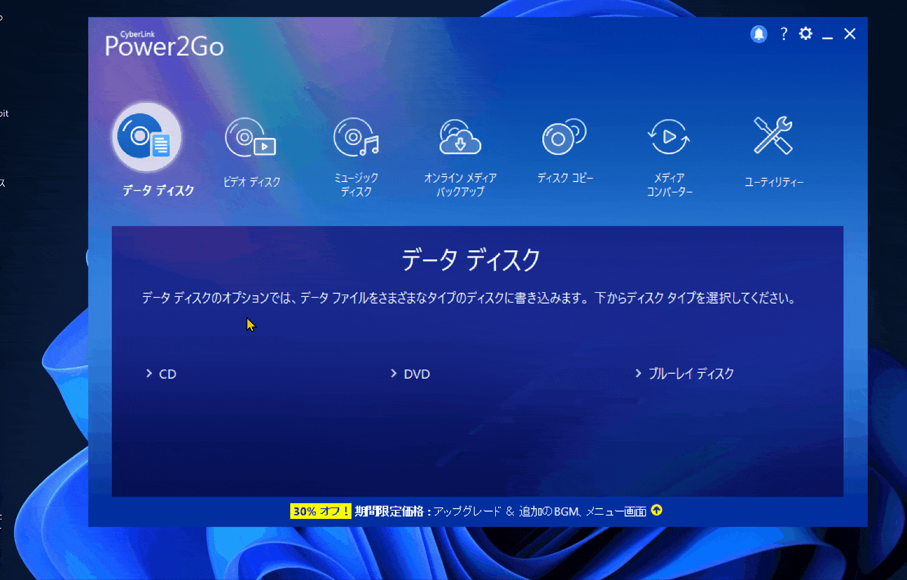Viewport: 907px width, 580px height.
Task: Open the メディア コンバーター section
Action: pyautogui.click(x=669, y=137)
